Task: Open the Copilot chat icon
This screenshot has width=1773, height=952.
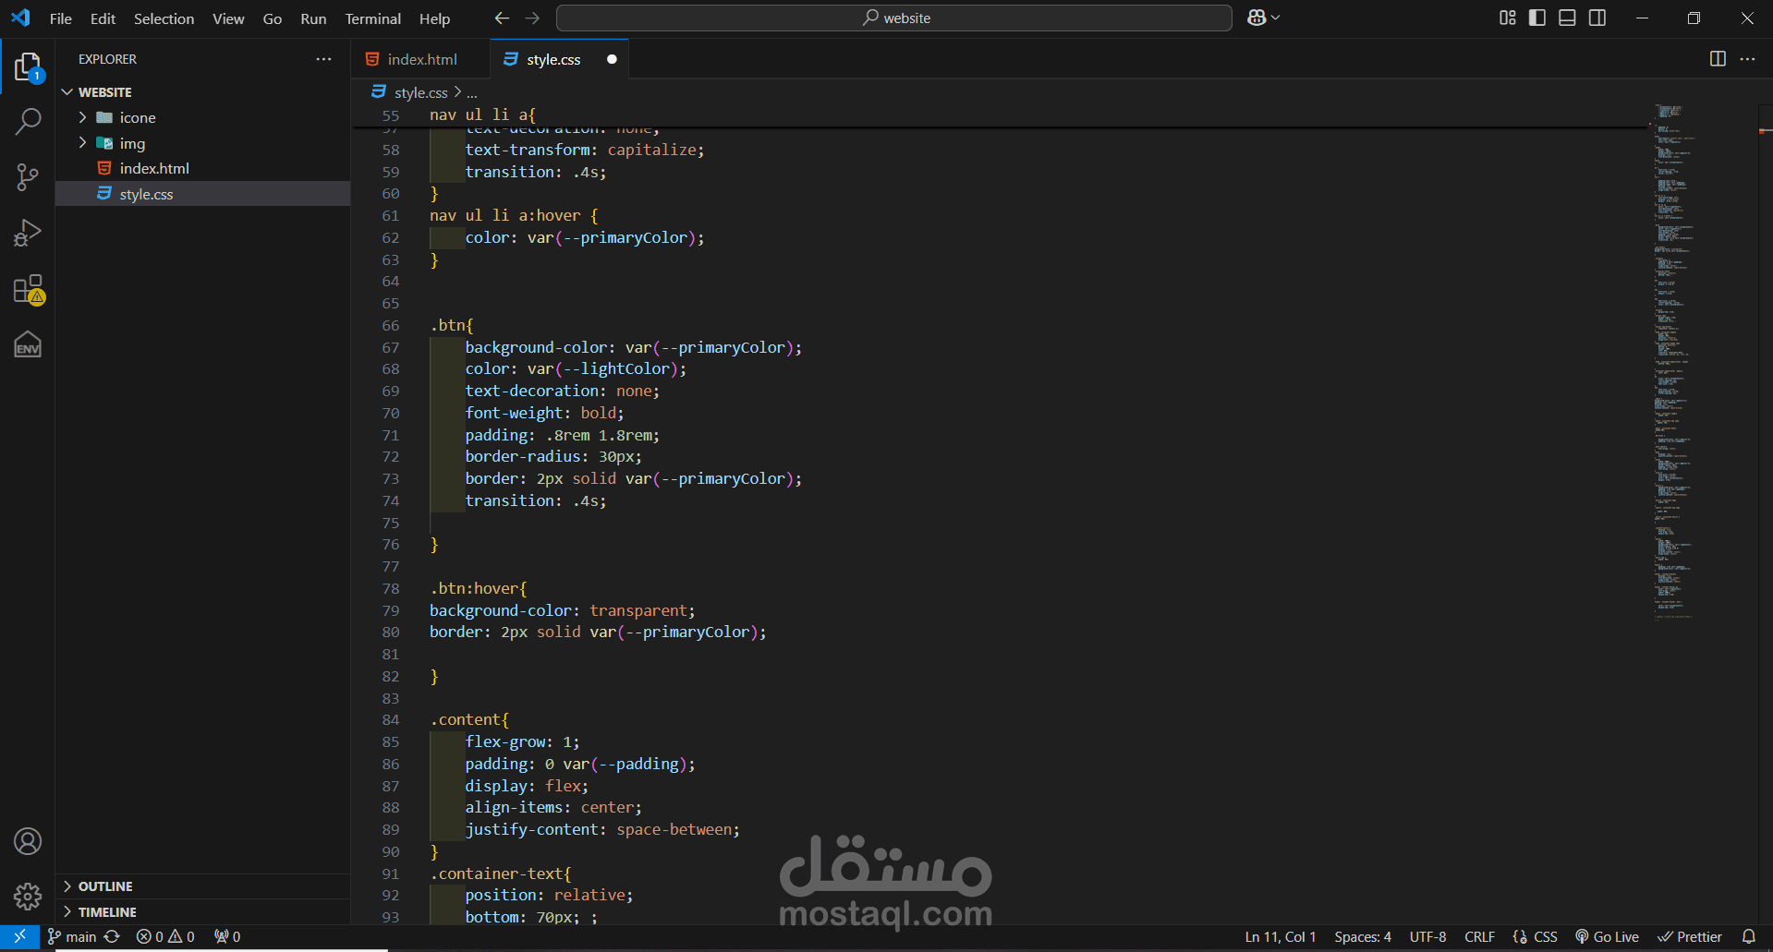Action: (x=1257, y=18)
